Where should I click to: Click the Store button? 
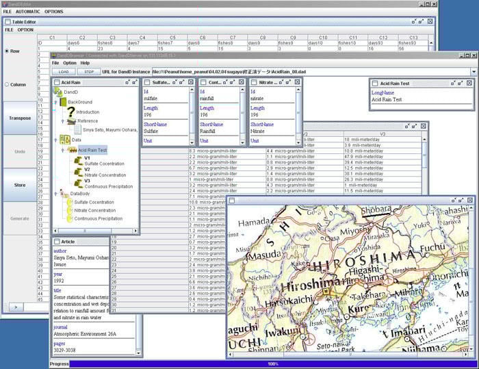20,185
